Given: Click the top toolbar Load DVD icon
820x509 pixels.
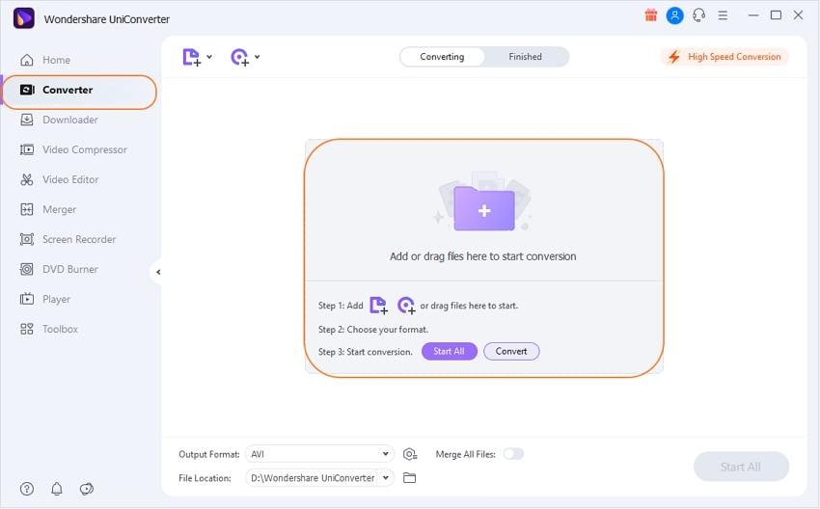Looking at the screenshot, I should point(239,57).
